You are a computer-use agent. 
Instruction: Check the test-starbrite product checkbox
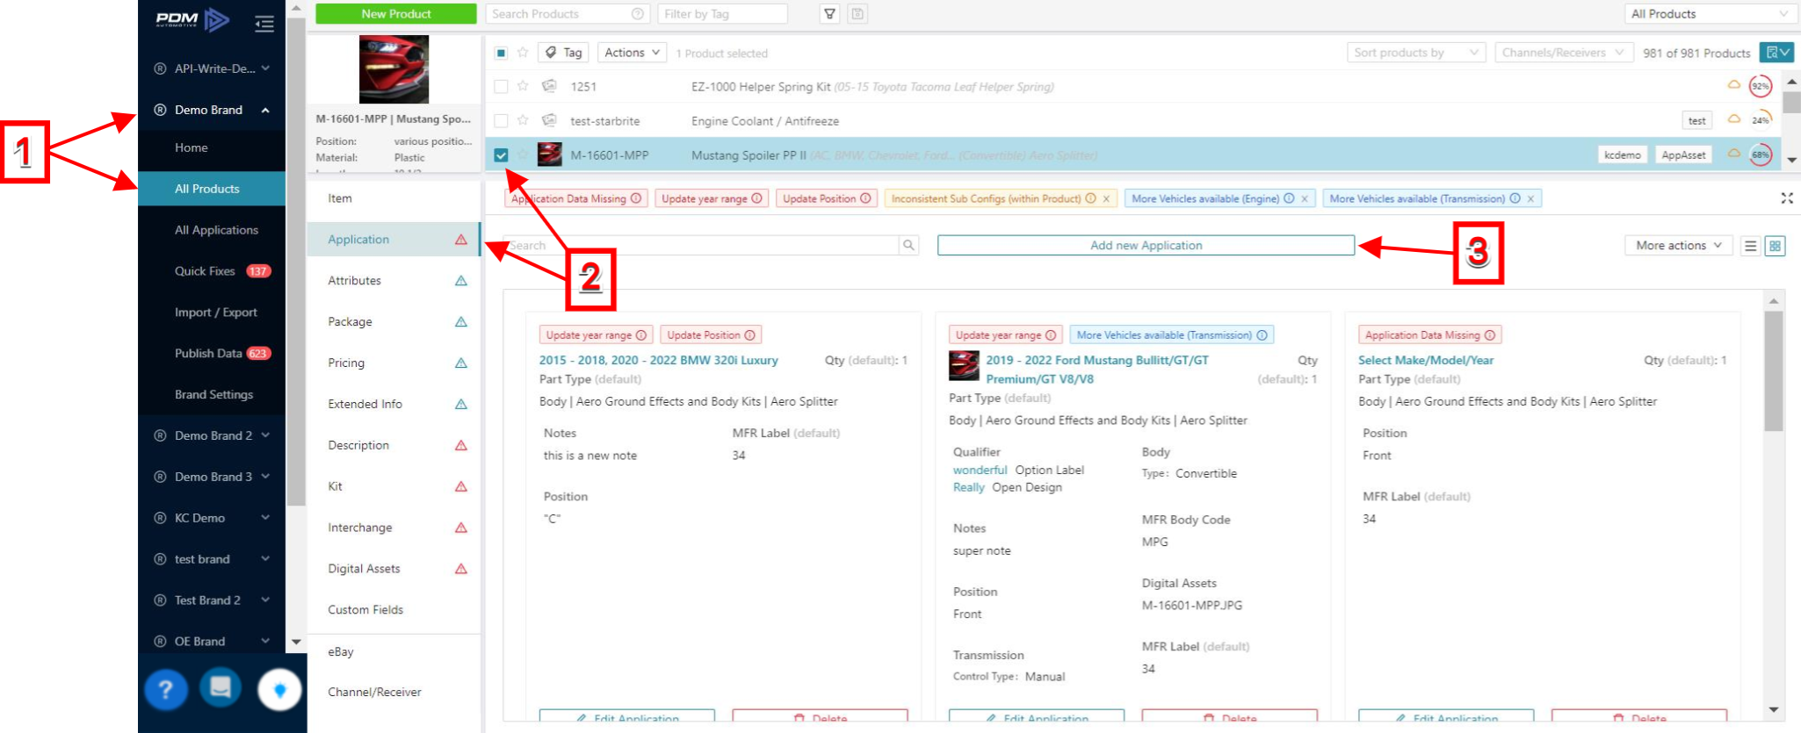(x=501, y=120)
